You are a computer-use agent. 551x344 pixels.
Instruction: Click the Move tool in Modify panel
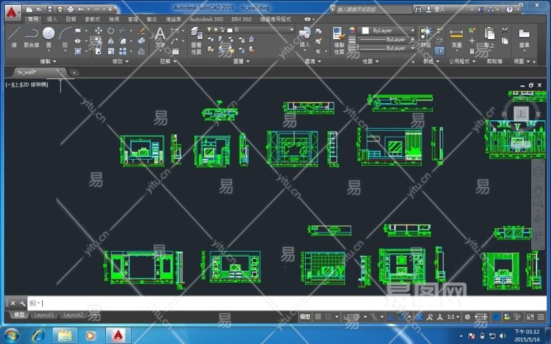(98, 31)
